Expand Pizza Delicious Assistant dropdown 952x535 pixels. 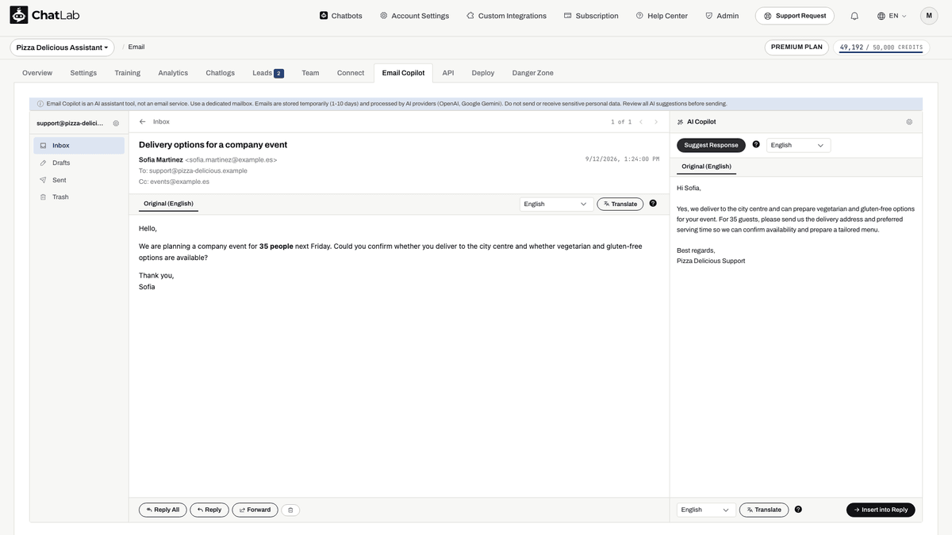point(62,48)
